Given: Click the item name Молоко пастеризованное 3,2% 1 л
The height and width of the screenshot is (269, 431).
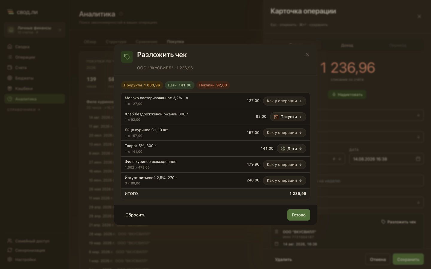Looking at the screenshot, I should [156, 98].
